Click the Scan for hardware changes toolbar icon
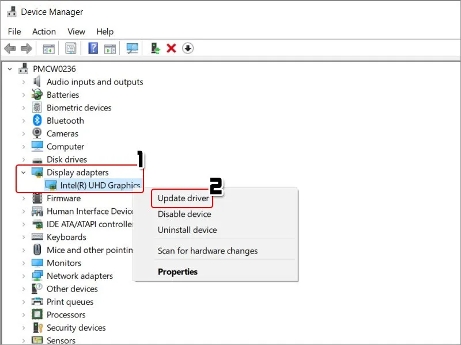Viewport: 461px width, 345px height. (x=133, y=49)
